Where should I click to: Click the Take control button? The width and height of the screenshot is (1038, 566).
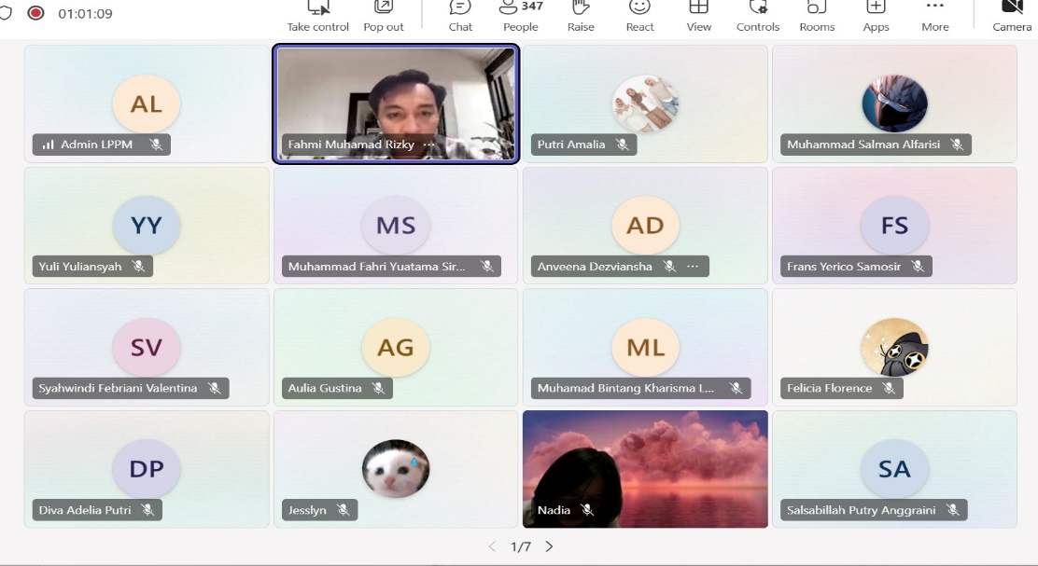click(317, 16)
